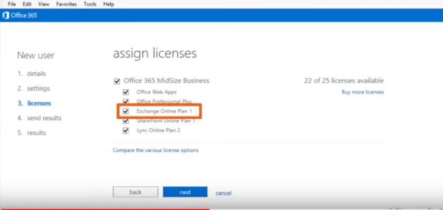The width and height of the screenshot is (443, 210).
Task: Click the assign licenses heading
Action: click(155, 53)
